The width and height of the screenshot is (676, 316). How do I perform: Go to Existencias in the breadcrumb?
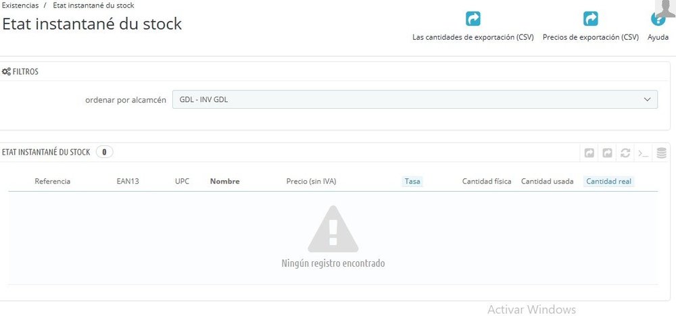pos(20,5)
